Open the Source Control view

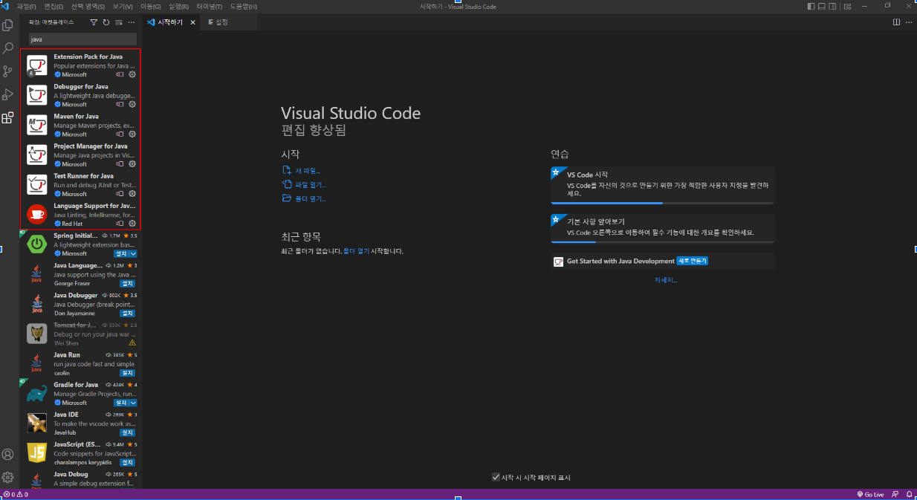[8, 71]
